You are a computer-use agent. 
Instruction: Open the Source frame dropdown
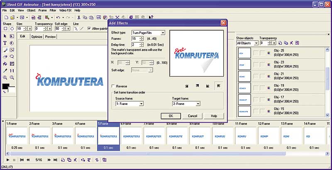click(x=141, y=104)
